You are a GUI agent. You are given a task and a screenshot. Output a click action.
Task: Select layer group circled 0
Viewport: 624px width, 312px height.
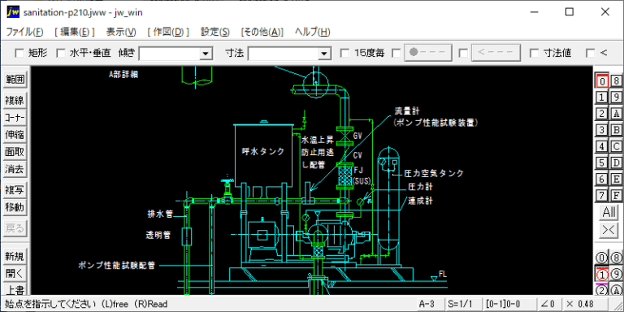(602, 258)
